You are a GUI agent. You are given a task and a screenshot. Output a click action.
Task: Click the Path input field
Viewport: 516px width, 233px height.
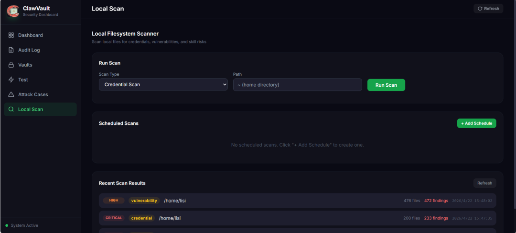tap(297, 85)
